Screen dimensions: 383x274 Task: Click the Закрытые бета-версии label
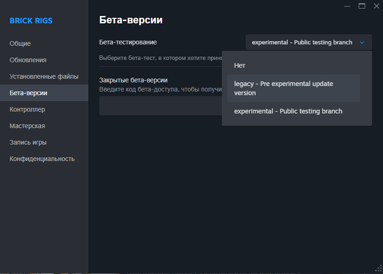click(x=133, y=80)
